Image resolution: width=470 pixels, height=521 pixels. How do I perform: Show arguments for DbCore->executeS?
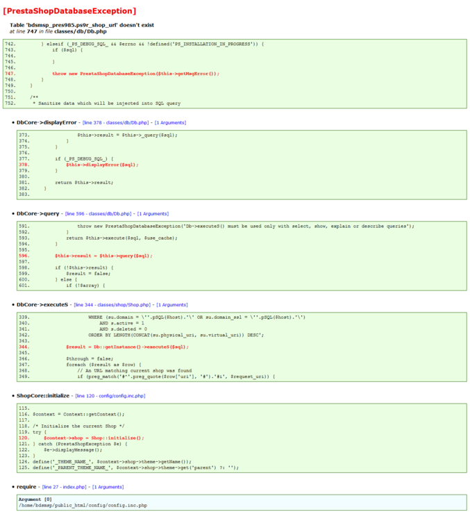coord(172,305)
